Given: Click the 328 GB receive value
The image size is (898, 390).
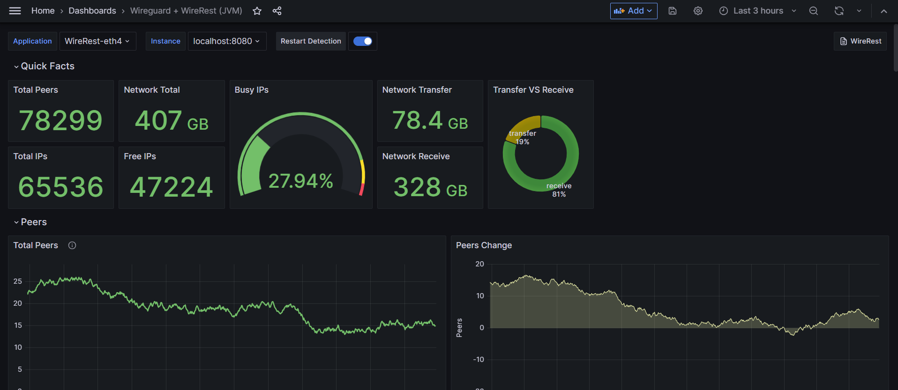Looking at the screenshot, I should 430,187.
